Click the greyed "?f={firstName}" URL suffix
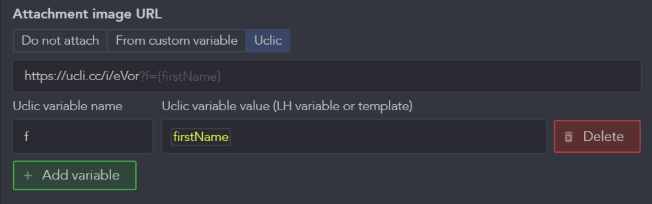 (x=180, y=76)
